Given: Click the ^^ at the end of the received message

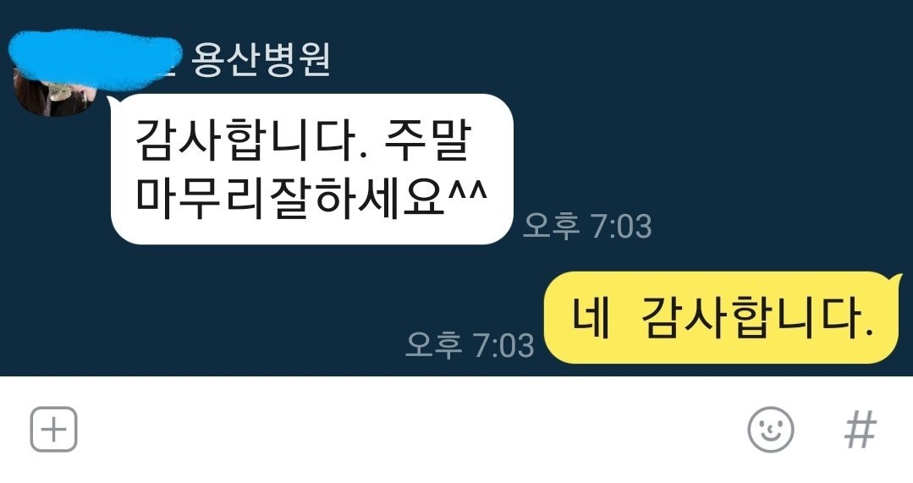Looking at the screenshot, I should pyautogui.click(x=467, y=192).
